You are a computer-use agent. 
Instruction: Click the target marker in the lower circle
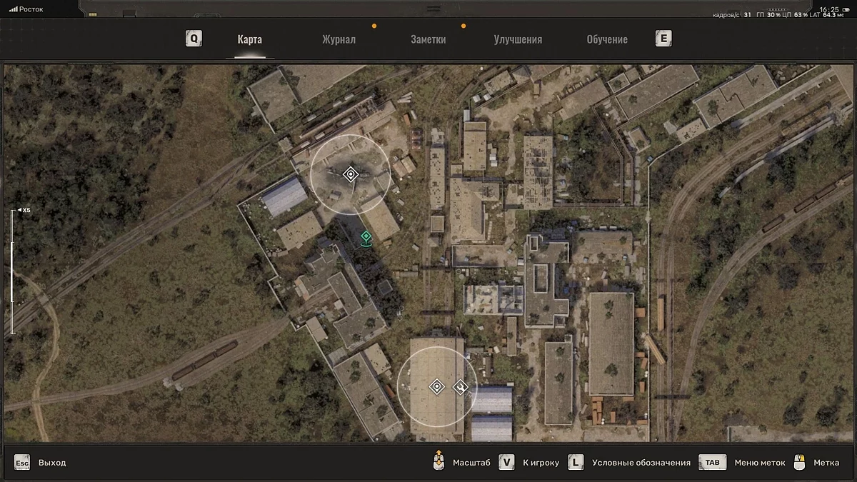coord(436,387)
